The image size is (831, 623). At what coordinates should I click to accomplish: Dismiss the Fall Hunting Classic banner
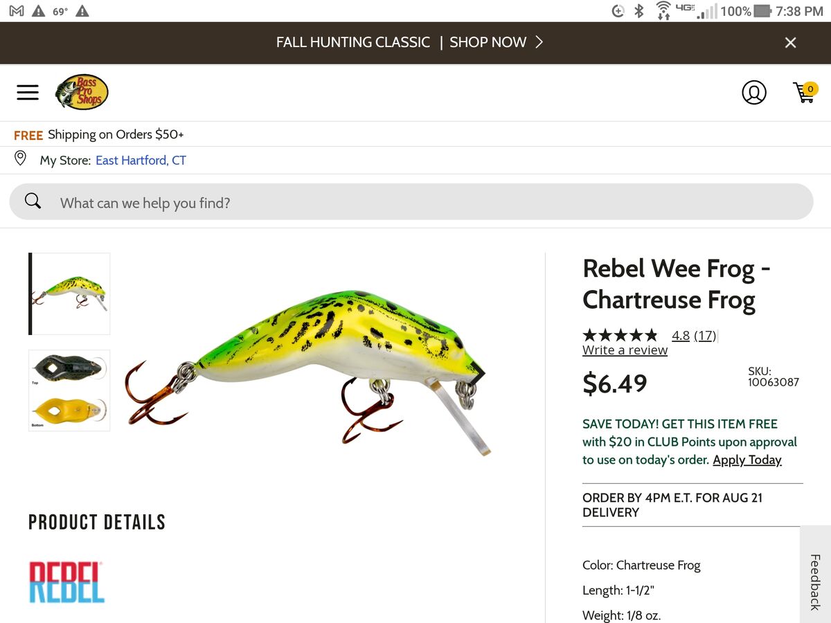tap(790, 43)
